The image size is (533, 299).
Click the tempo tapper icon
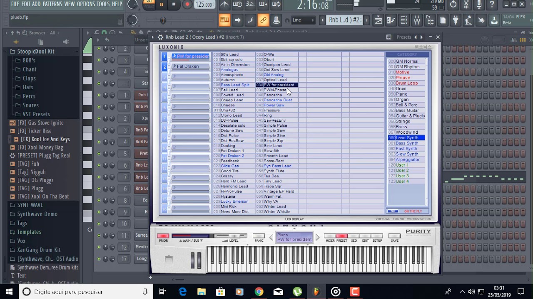click(x=468, y=20)
